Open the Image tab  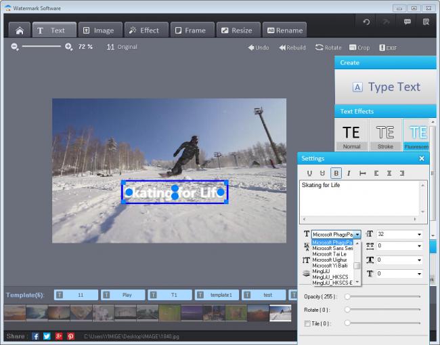[100, 30]
